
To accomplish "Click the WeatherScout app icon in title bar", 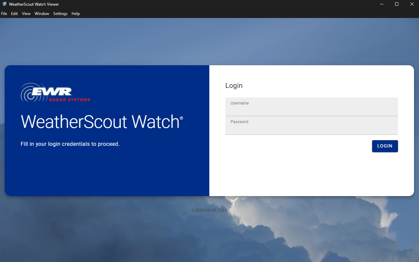I will (x=4, y=4).
